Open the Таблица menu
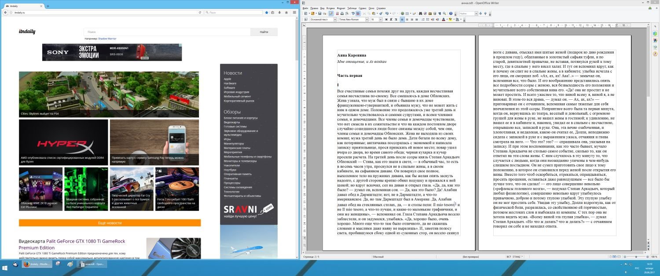Image resolution: width=660 pixels, height=276 pixels. [352, 8]
